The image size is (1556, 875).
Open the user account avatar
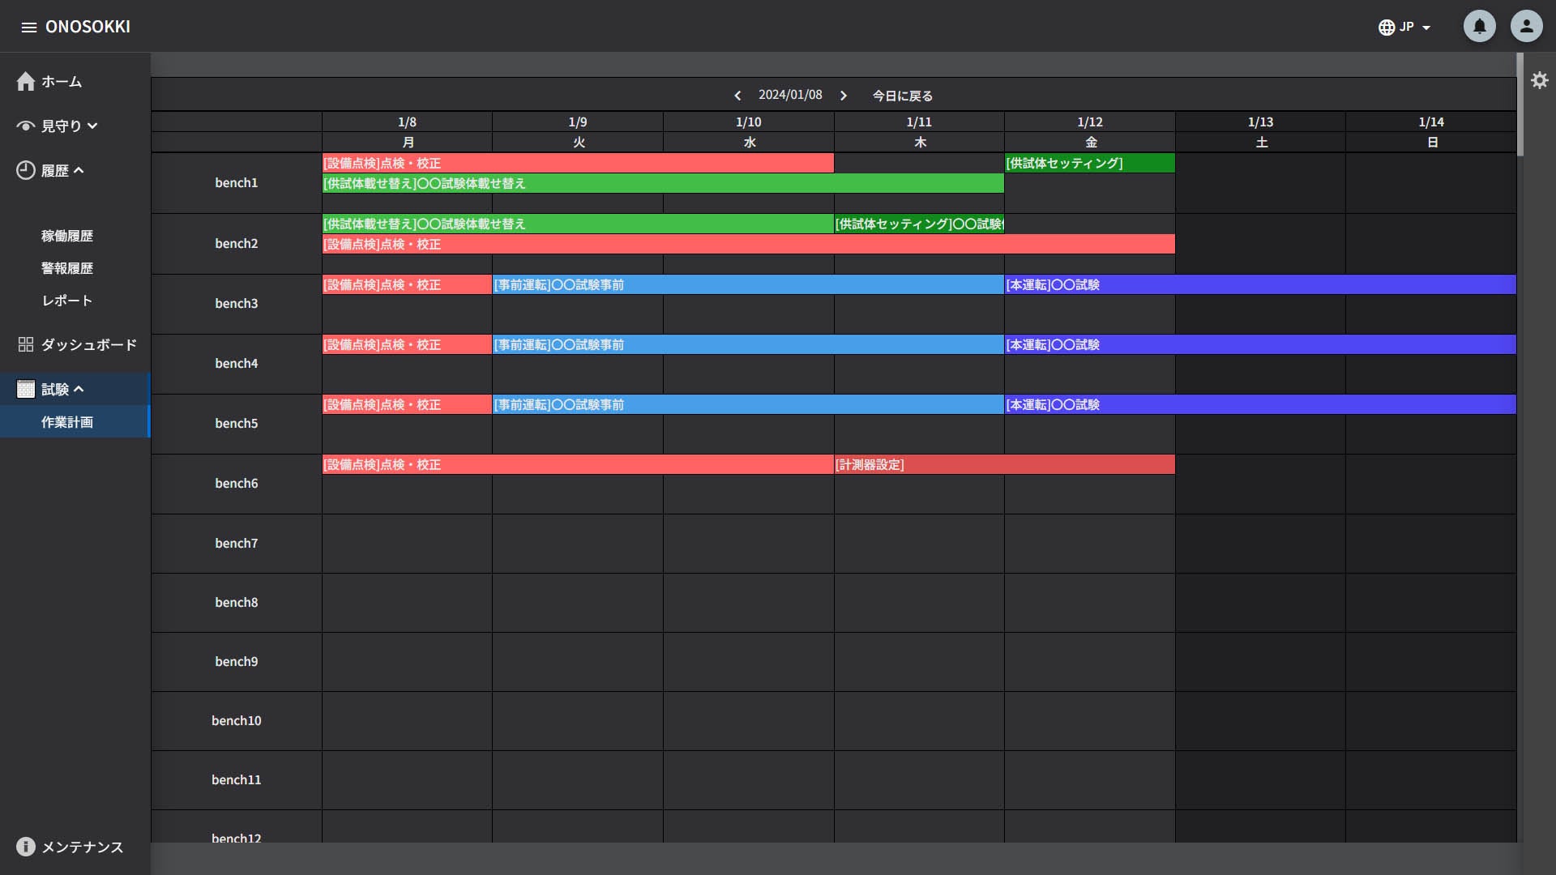click(1526, 27)
